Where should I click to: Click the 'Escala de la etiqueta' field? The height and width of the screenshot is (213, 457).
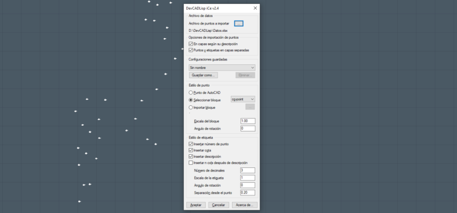[x=248, y=178]
